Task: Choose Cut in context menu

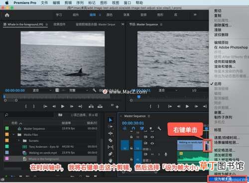Action: pos(218,11)
